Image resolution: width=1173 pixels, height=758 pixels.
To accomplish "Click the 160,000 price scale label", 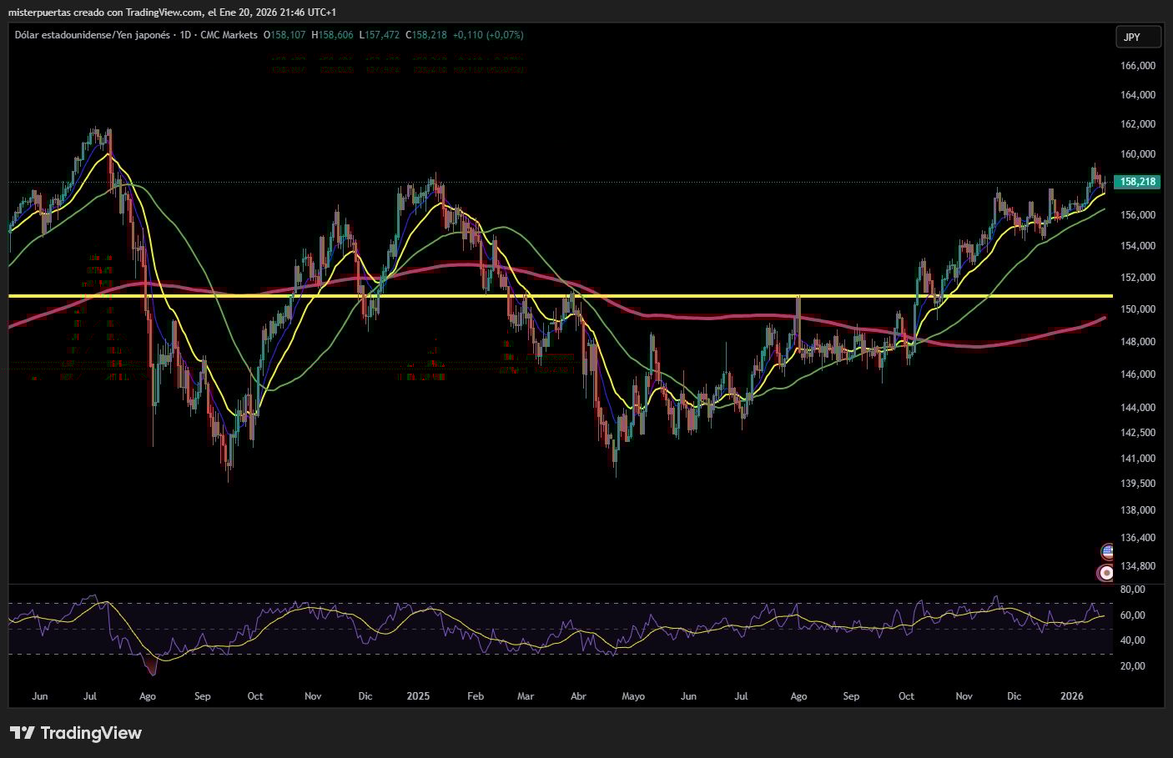I will coord(1137,154).
